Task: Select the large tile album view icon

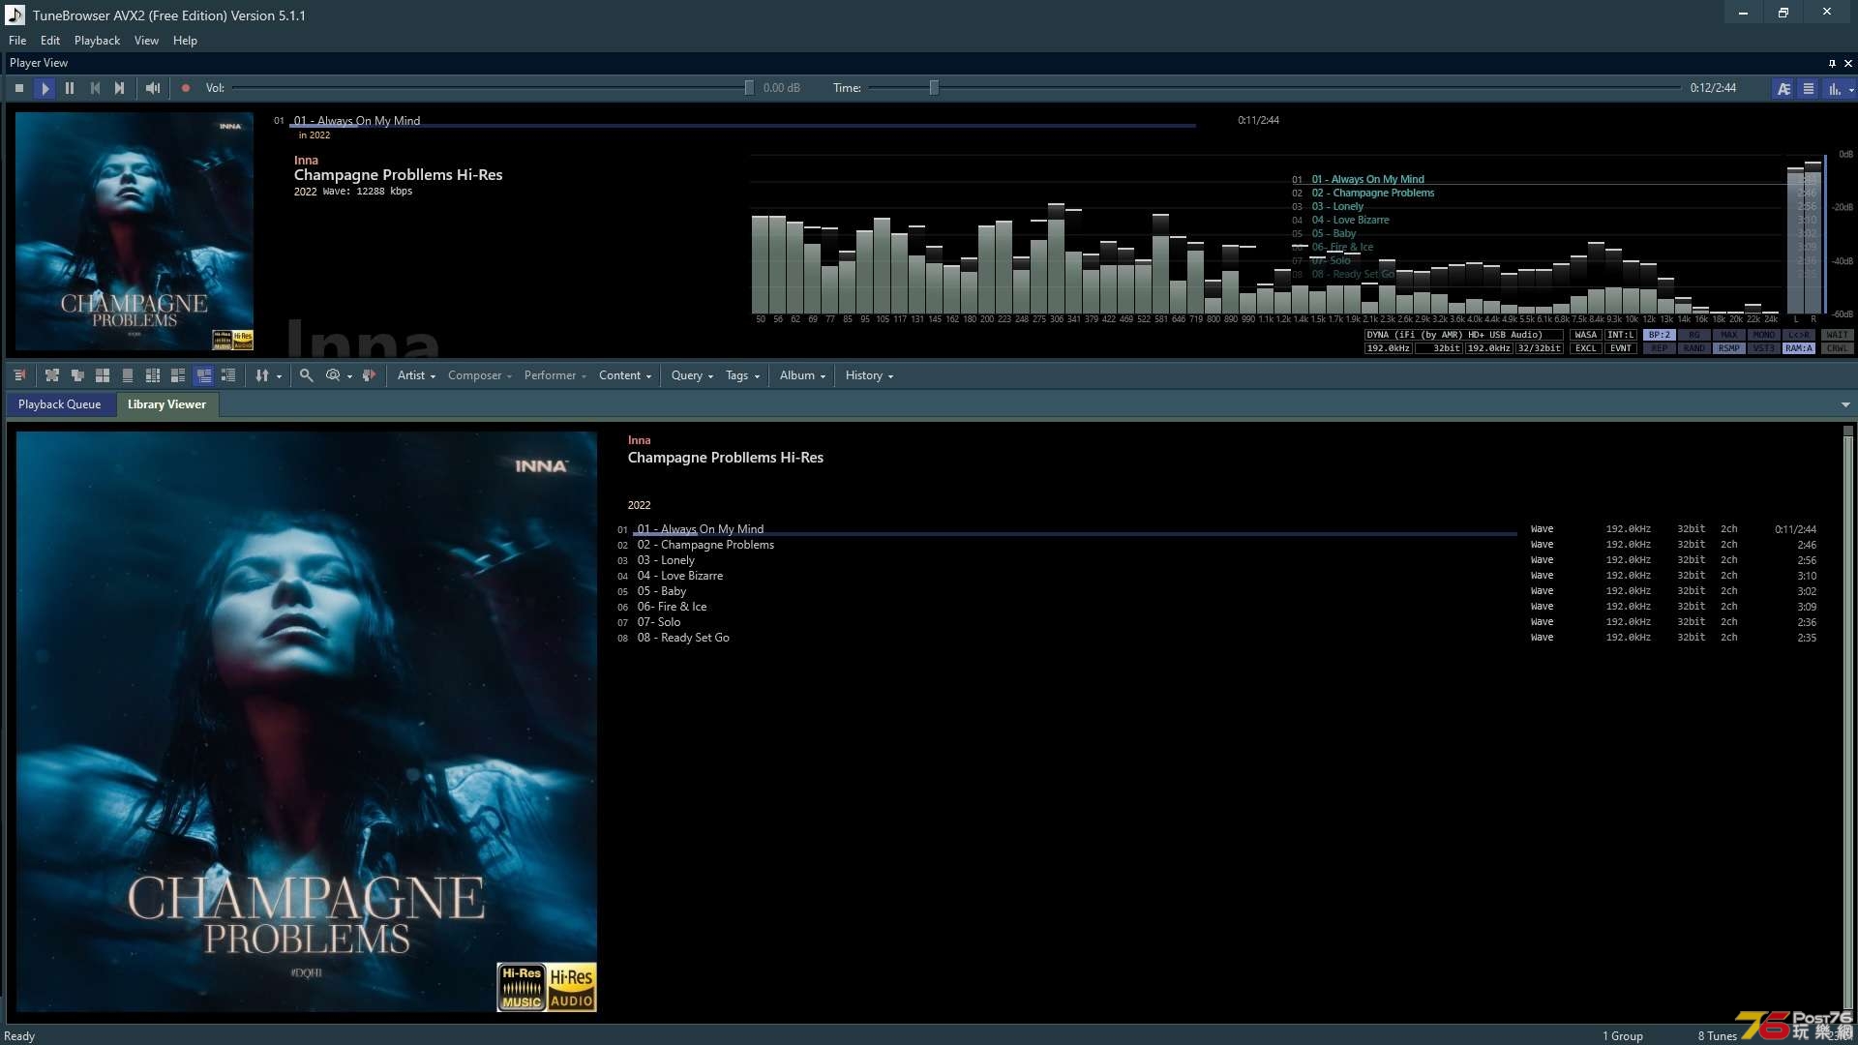Action: pyautogui.click(x=103, y=375)
